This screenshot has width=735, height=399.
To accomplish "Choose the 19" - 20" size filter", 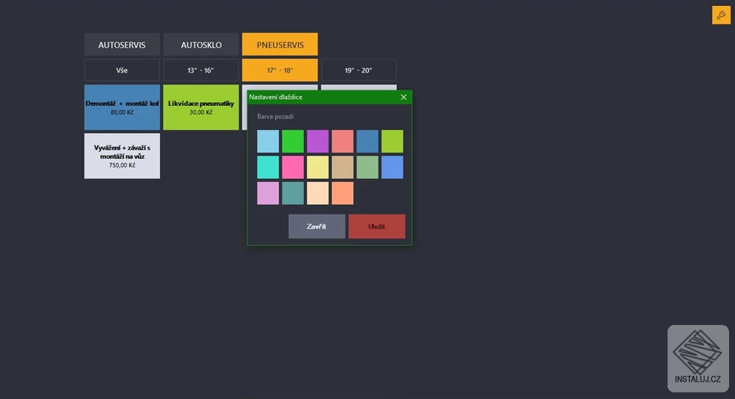I will (x=359, y=70).
